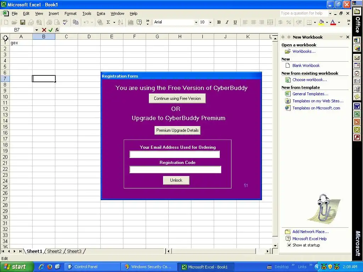
Task: Expand the Font Color dropdown arrow
Action: 339,22
